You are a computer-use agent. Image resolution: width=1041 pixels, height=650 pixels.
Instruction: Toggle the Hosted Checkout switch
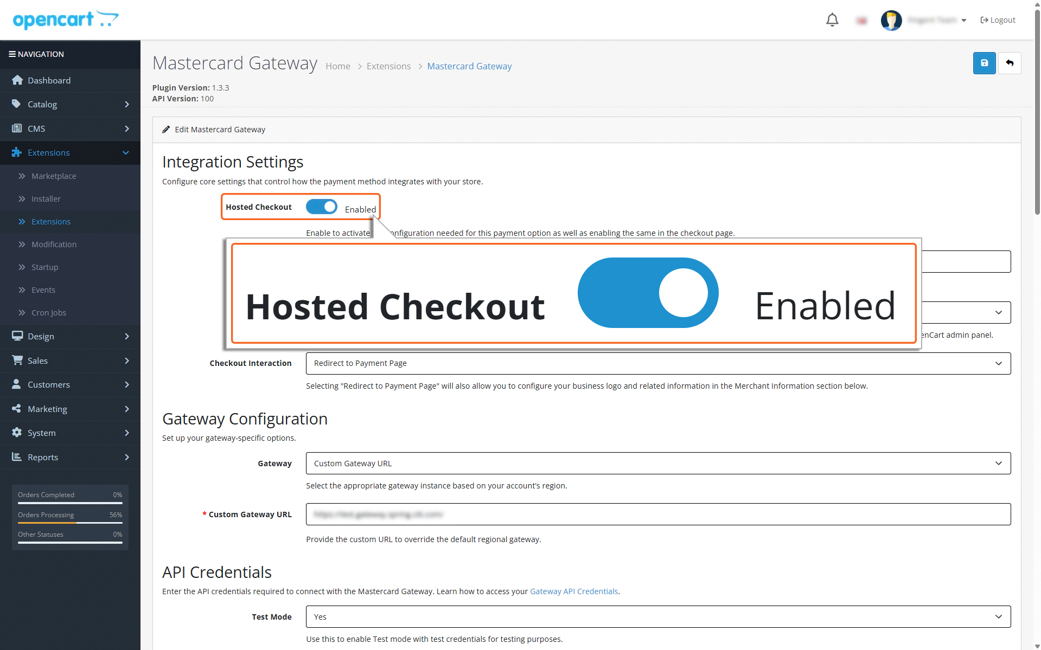pos(321,207)
